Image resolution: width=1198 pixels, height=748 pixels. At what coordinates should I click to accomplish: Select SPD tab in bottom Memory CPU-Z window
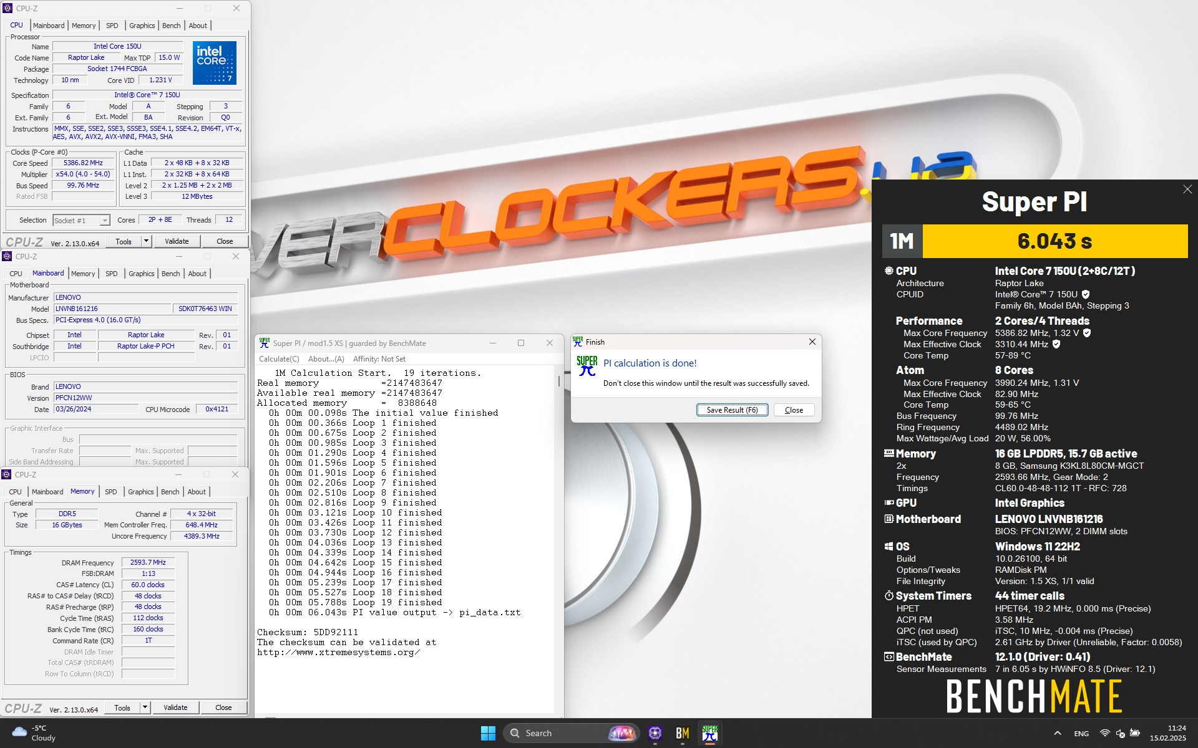[111, 492]
